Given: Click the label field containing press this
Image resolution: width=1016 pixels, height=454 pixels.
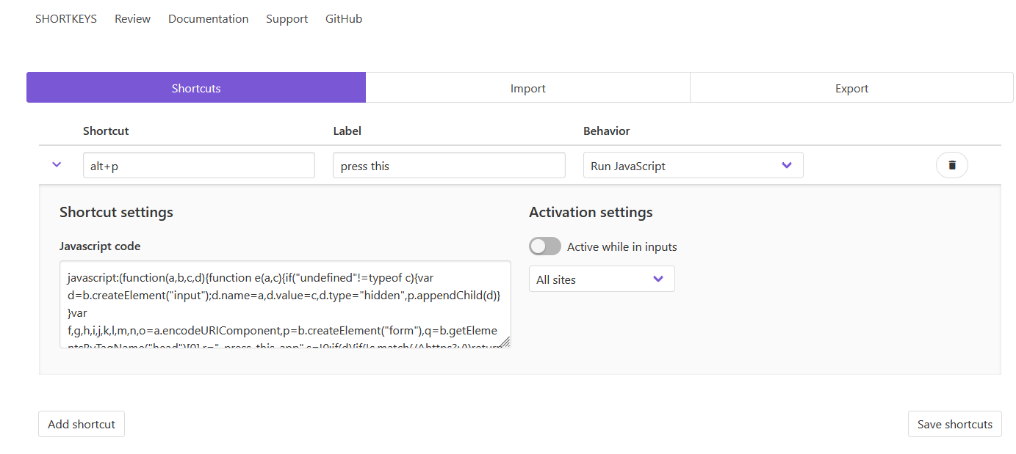Looking at the screenshot, I should pos(449,166).
